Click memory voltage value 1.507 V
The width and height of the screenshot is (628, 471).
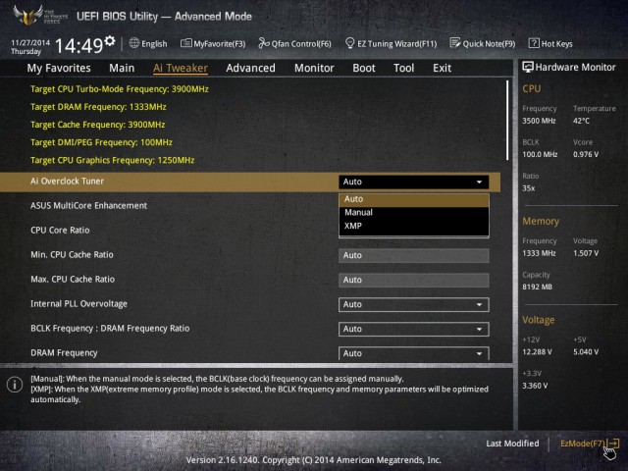click(586, 253)
